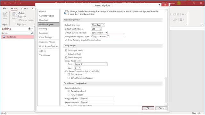The width and height of the screenshot is (205, 115).
Task: Open Customize Ribbon category
Action: coord(48,42)
